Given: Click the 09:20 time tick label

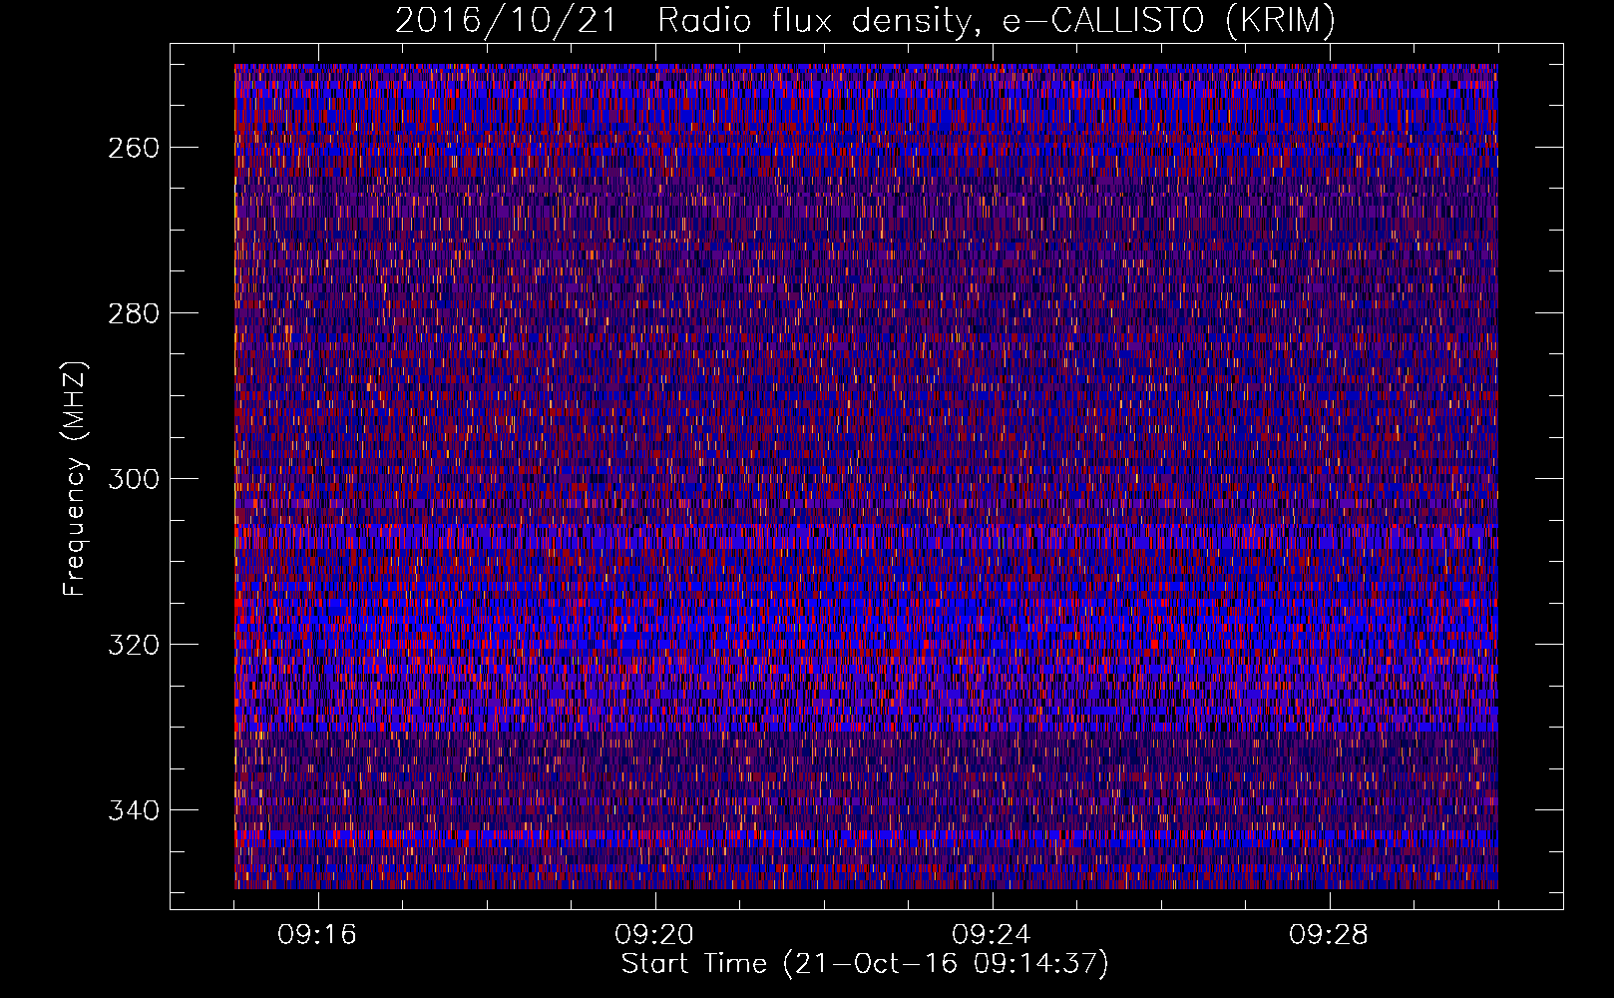Looking at the screenshot, I should pyautogui.click(x=654, y=935).
